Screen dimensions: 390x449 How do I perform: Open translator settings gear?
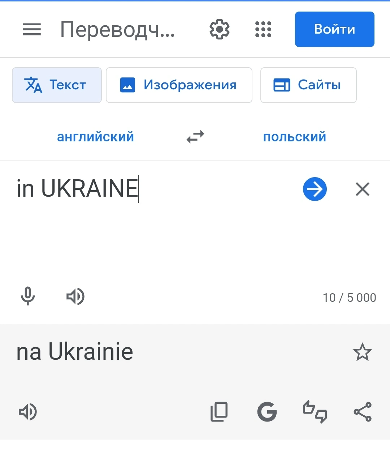[220, 29]
